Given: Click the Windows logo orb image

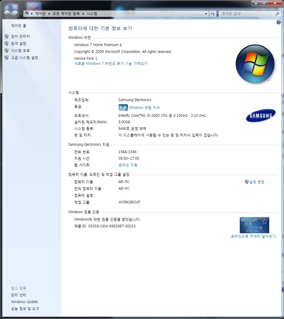Looking at the screenshot, I should coord(255,64).
